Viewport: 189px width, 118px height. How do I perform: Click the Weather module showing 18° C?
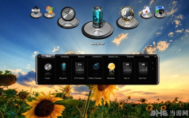pyautogui.click(x=111, y=70)
